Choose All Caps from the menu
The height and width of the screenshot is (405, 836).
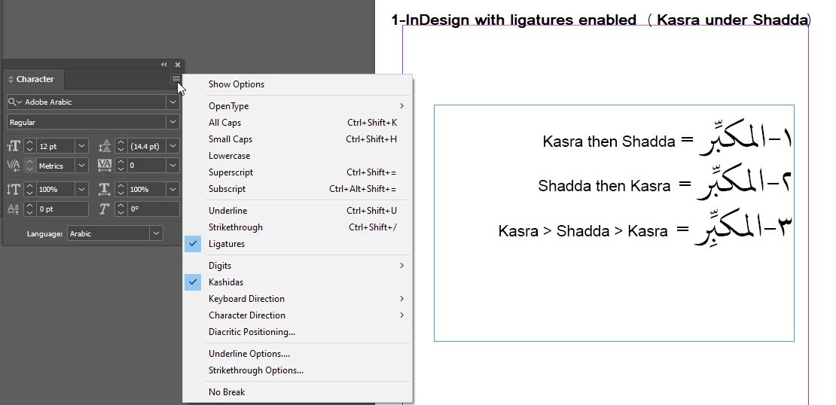(297, 123)
